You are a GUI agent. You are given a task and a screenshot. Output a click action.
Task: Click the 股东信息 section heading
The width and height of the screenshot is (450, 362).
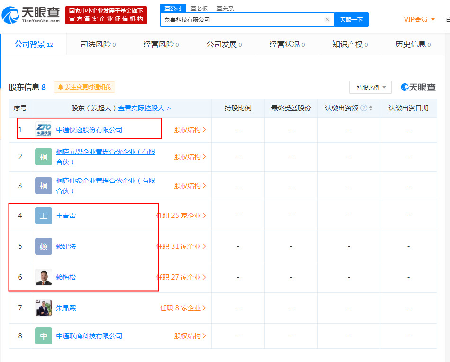click(27, 87)
